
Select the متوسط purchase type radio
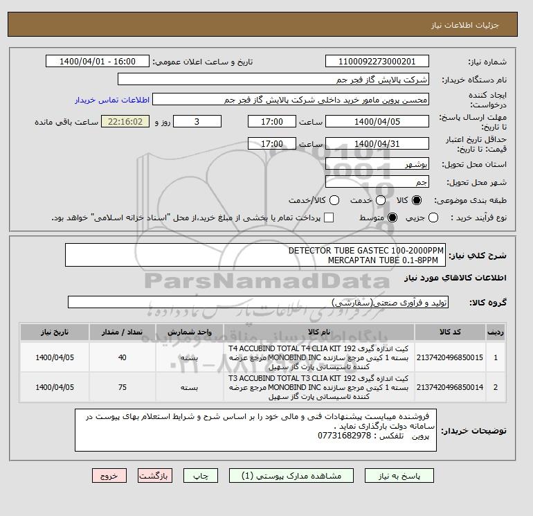point(392,217)
